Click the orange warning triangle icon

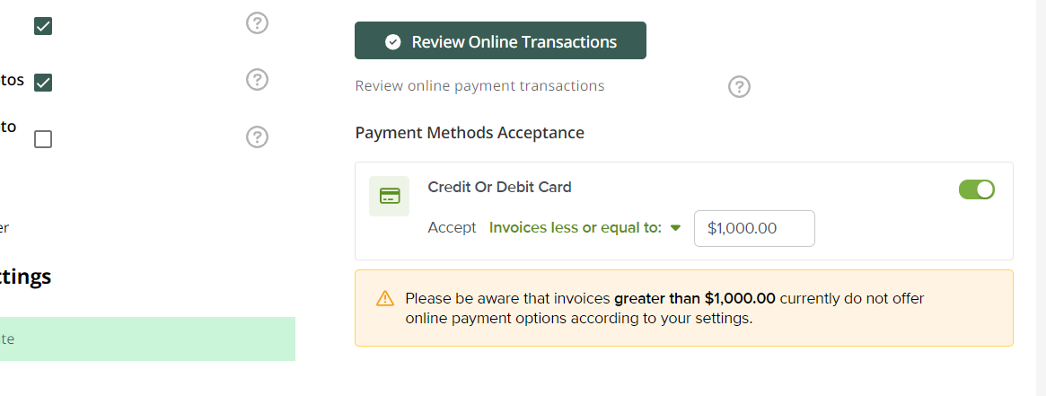click(x=385, y=298)
